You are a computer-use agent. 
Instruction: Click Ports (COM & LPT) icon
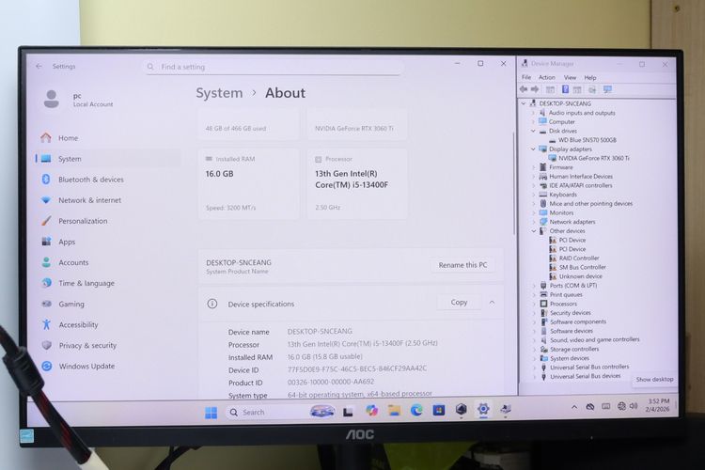543,285
